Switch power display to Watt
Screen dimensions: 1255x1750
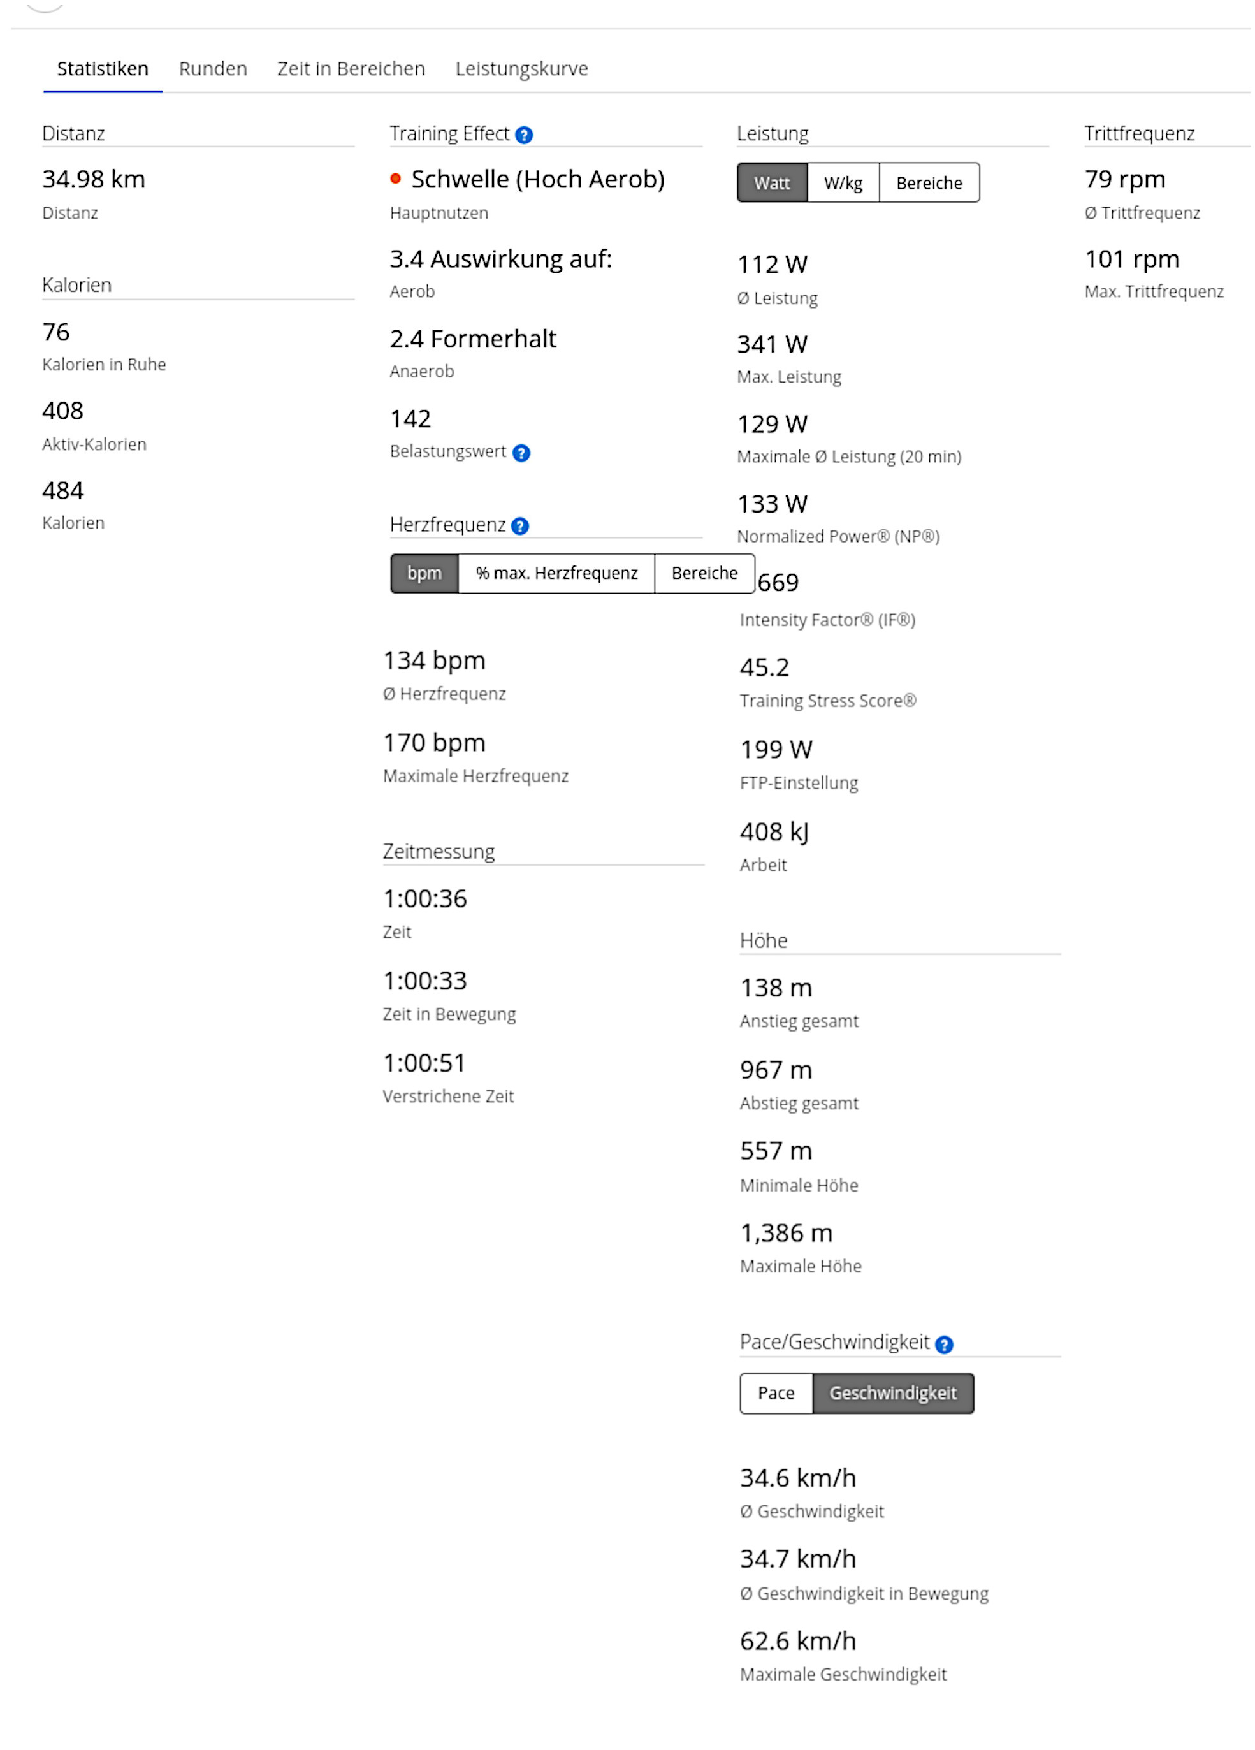pyautogui.click(x=771, y=183)
